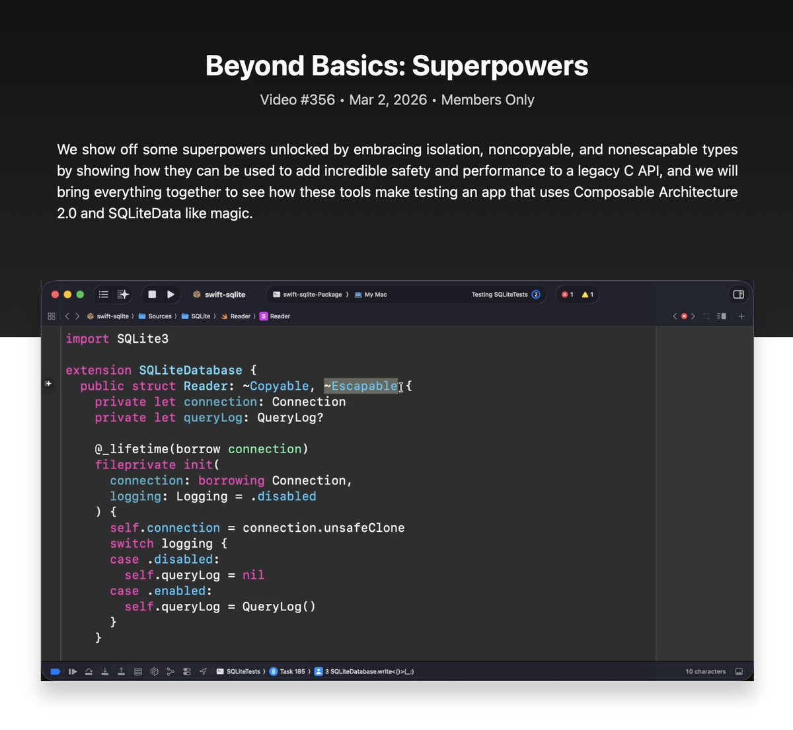Toggle the Xcode navigator sidebar icon

104,295
